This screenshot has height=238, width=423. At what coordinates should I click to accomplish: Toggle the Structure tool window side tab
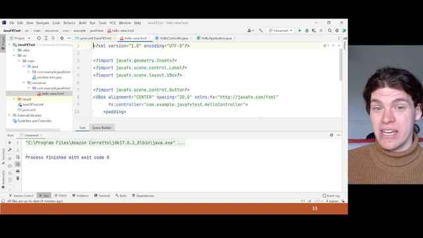click(3, 156)
